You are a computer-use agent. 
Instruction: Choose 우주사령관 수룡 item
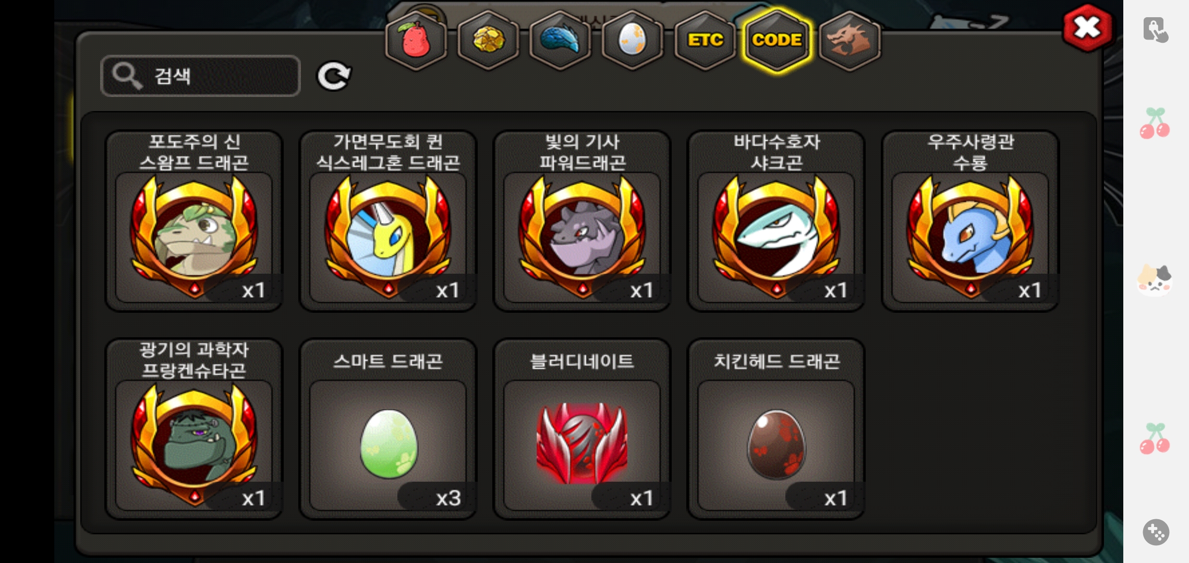(x=970, y=221)
